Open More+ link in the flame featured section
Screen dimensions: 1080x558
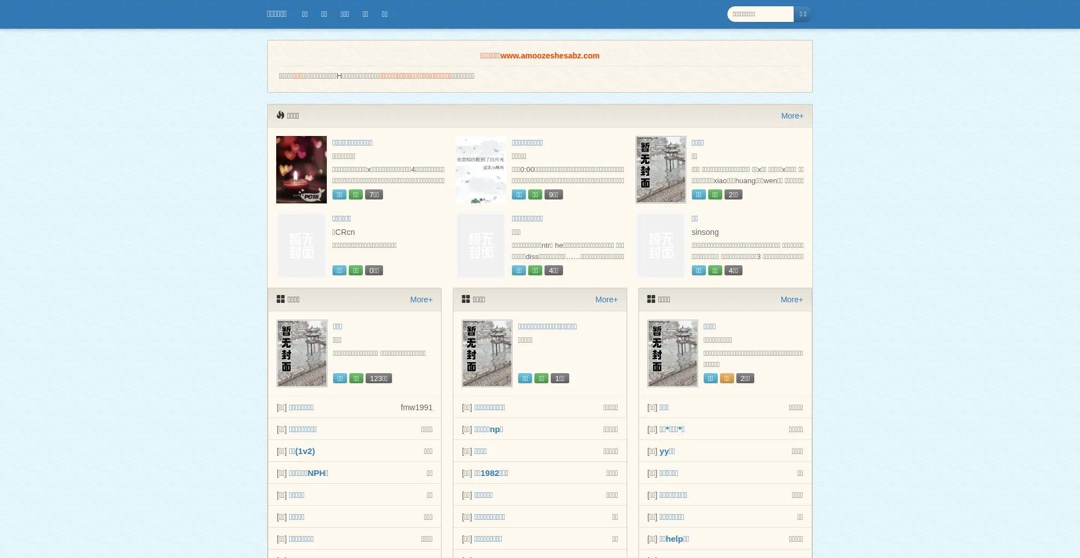tap(792, 116)
